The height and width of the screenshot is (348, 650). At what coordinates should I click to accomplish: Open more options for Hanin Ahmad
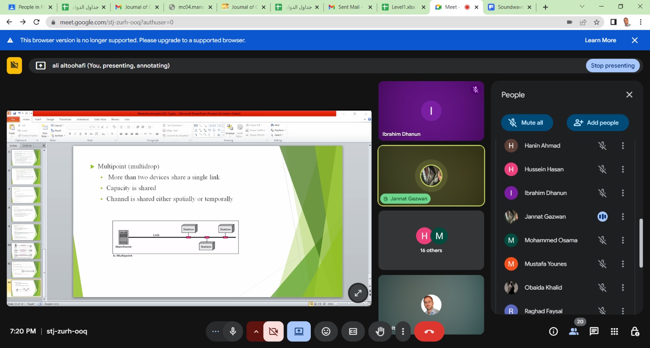point(623,146)
